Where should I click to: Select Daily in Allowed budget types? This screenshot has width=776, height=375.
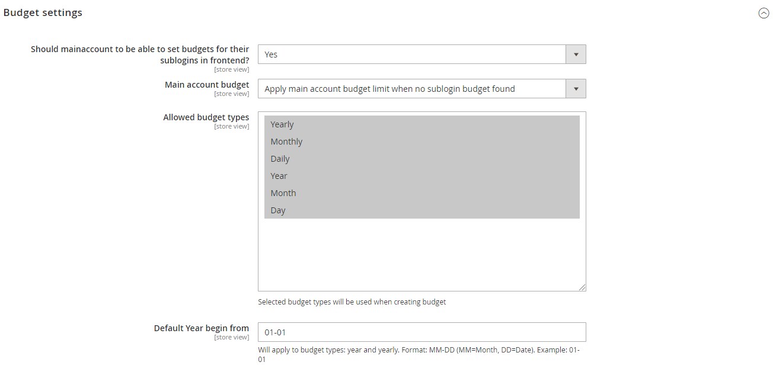pos(421,159)
